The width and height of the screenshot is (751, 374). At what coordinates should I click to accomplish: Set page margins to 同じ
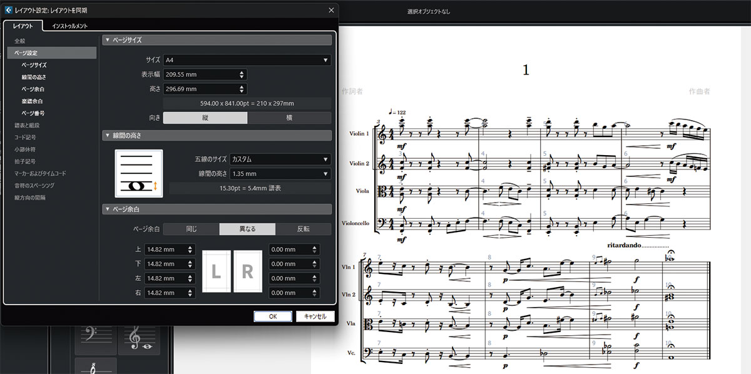tap(191, 229)
